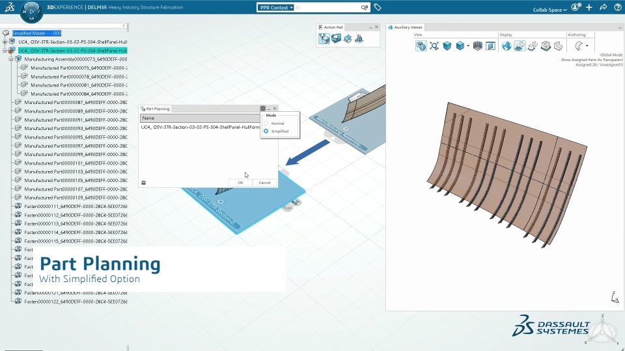Toggle the highlighted Display mode icon
Image resolution: width=625 pixels, height=351 pixels.
520,45
